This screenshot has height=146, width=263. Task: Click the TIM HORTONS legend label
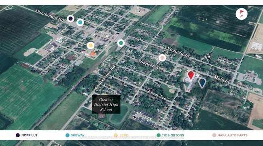click(x=173, y=135)
